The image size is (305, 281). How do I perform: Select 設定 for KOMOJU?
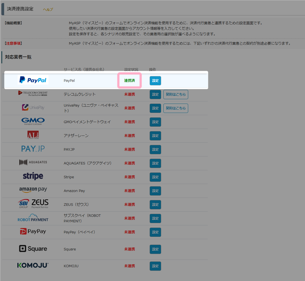[155, 266]
